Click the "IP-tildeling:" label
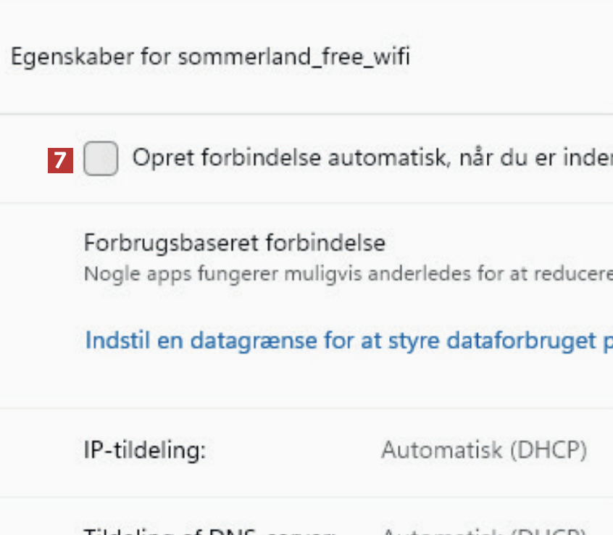 point(146,451)
